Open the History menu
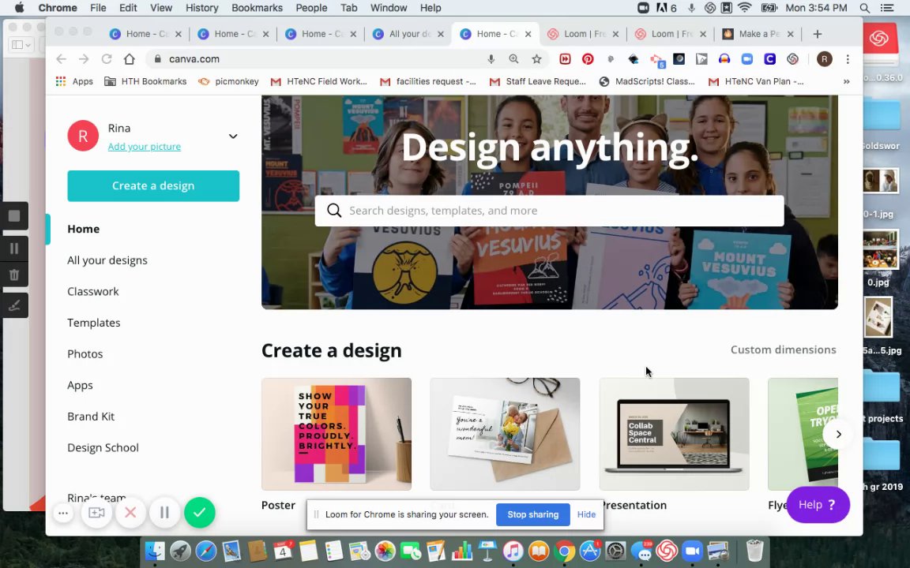The image size is (910, 568). click(x=202, y=8)
